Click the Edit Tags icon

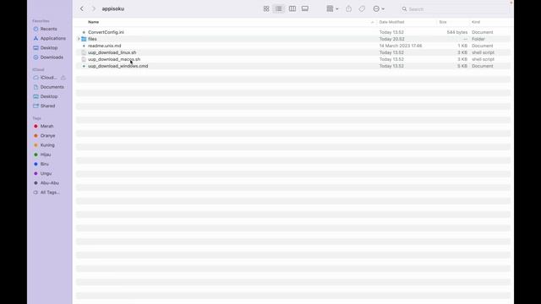click(x=362, y=8)
